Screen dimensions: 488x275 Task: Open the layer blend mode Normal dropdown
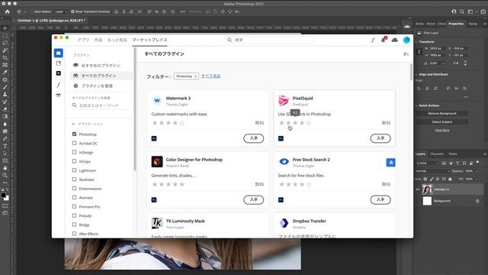433,171
